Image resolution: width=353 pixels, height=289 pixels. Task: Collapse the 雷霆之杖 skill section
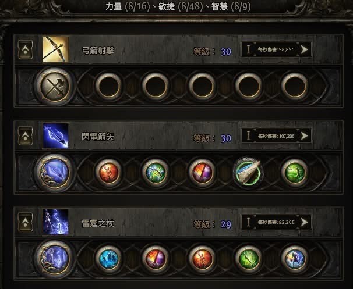coord(25,222)
